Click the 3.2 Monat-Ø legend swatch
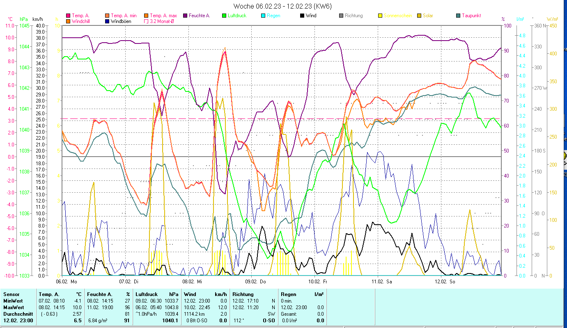This screenshot has width=567, height=328. pyautogui.click(x=146, y=21)
